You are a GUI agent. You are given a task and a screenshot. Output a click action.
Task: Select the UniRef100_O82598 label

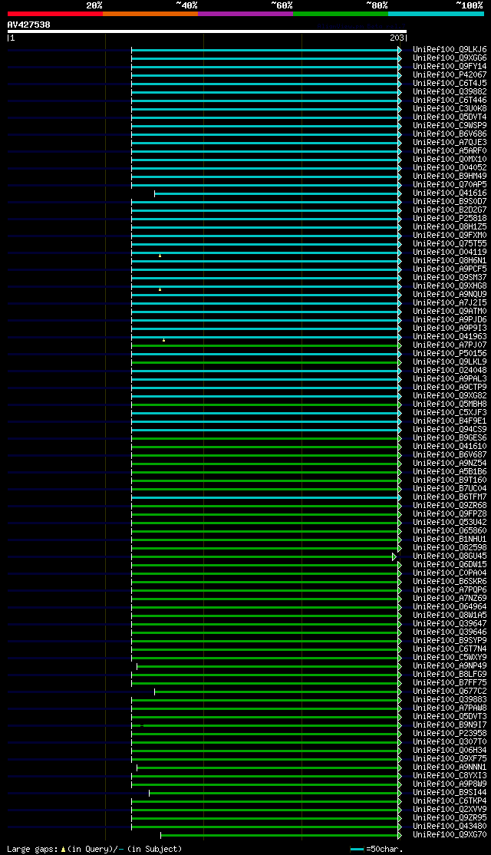[450, 548]
